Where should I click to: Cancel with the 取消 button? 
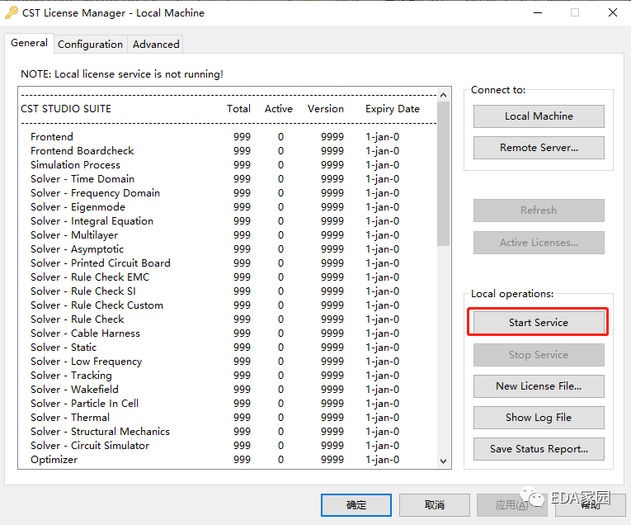pos(434,505)
